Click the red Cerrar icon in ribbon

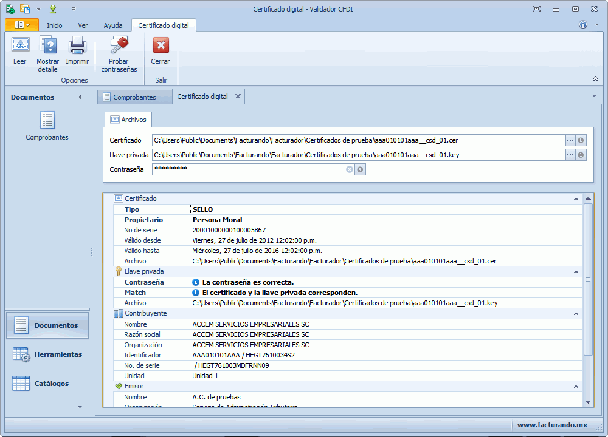(x=161, y=46)
